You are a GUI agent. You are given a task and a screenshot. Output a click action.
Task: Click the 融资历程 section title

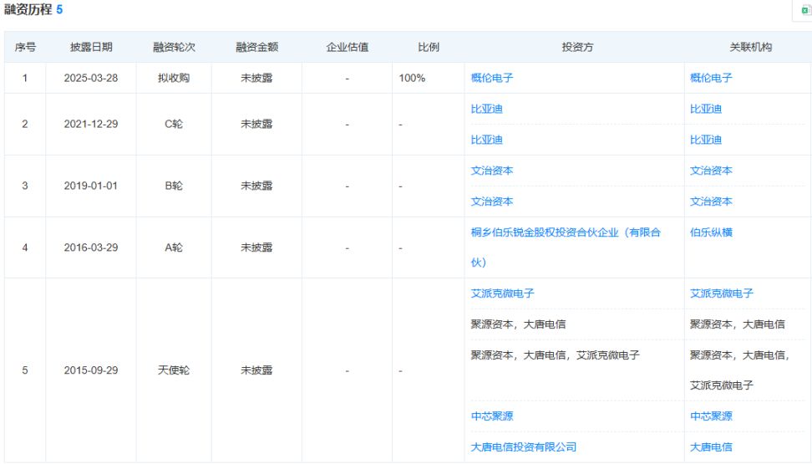(x=28, y=10)
